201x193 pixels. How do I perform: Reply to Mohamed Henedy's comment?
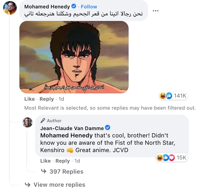47,99
